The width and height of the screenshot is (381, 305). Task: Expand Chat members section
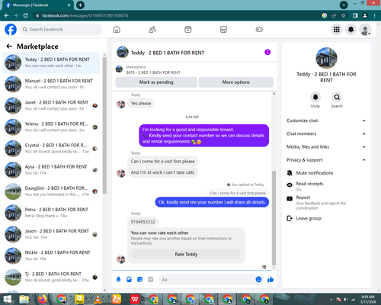326,133
